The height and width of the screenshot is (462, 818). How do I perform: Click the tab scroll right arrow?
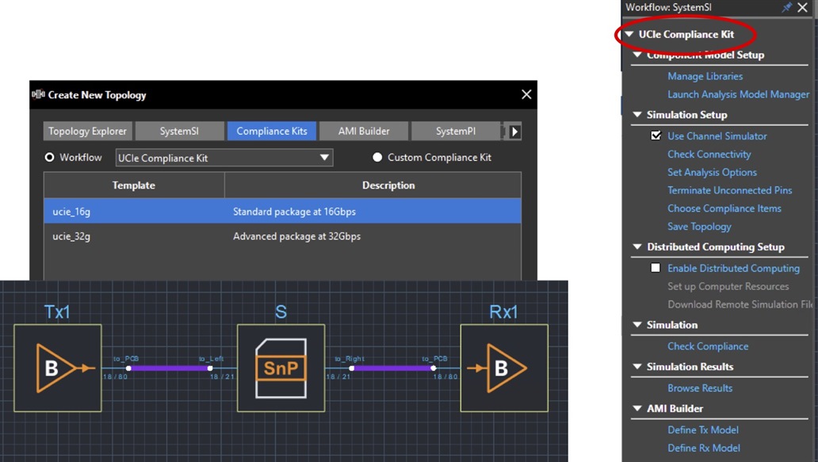point(514,132)
